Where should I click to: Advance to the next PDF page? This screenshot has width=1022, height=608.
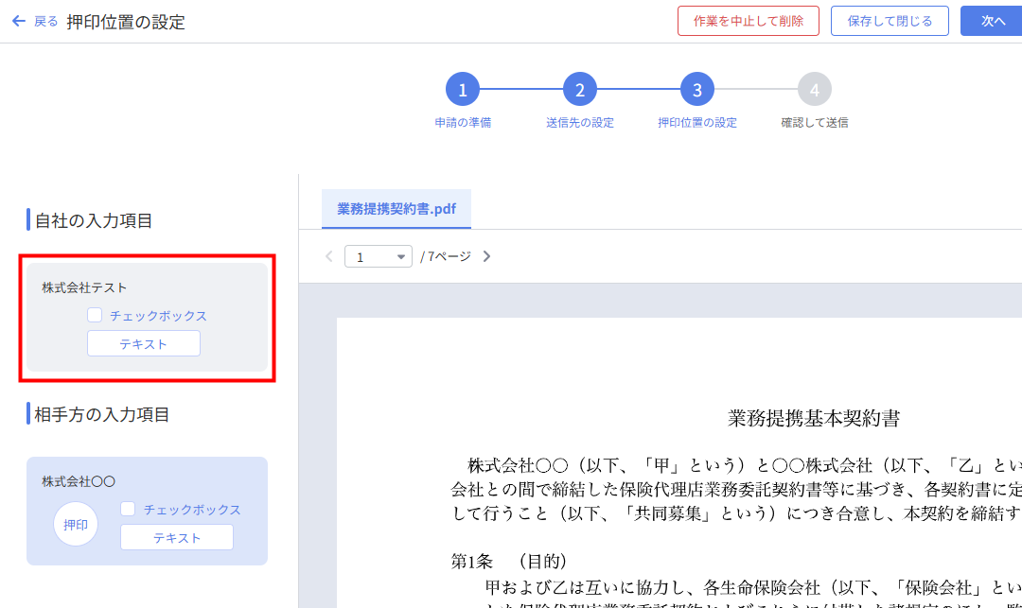pos(486,256)
